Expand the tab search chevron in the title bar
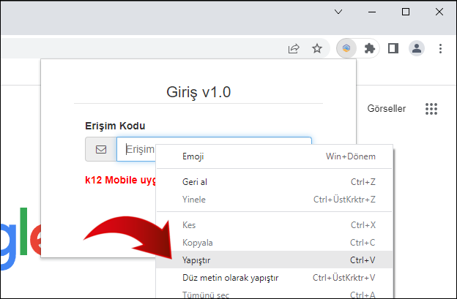457x299 pixels. point(338,12)
